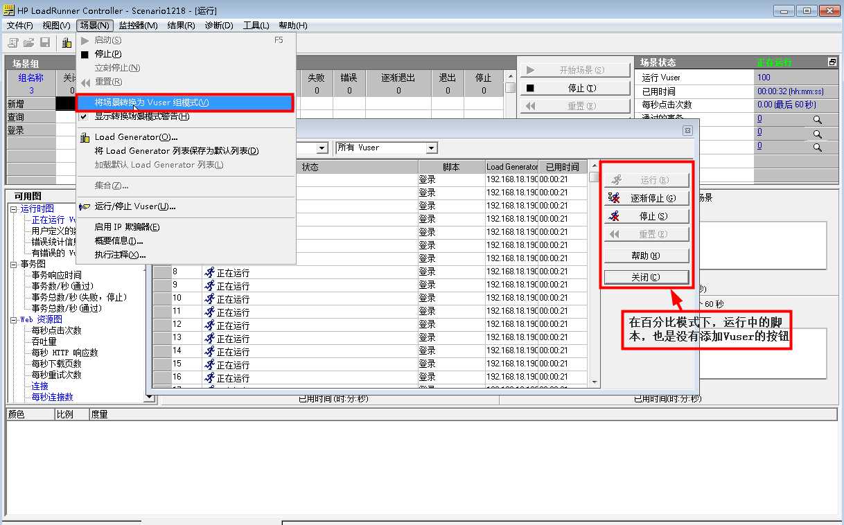Click the magnifier icon in the second row below 每秒点击次数

(x=818, y=134)
